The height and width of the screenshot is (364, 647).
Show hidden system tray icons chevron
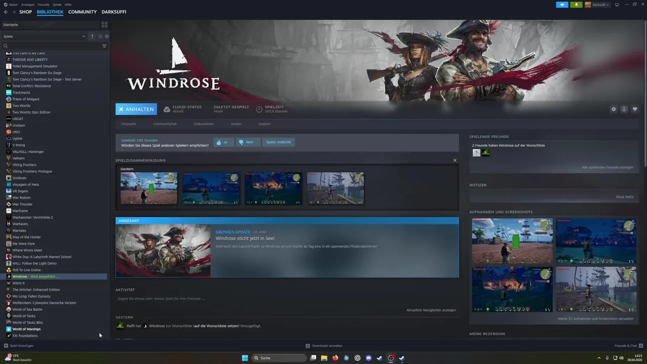599,358
